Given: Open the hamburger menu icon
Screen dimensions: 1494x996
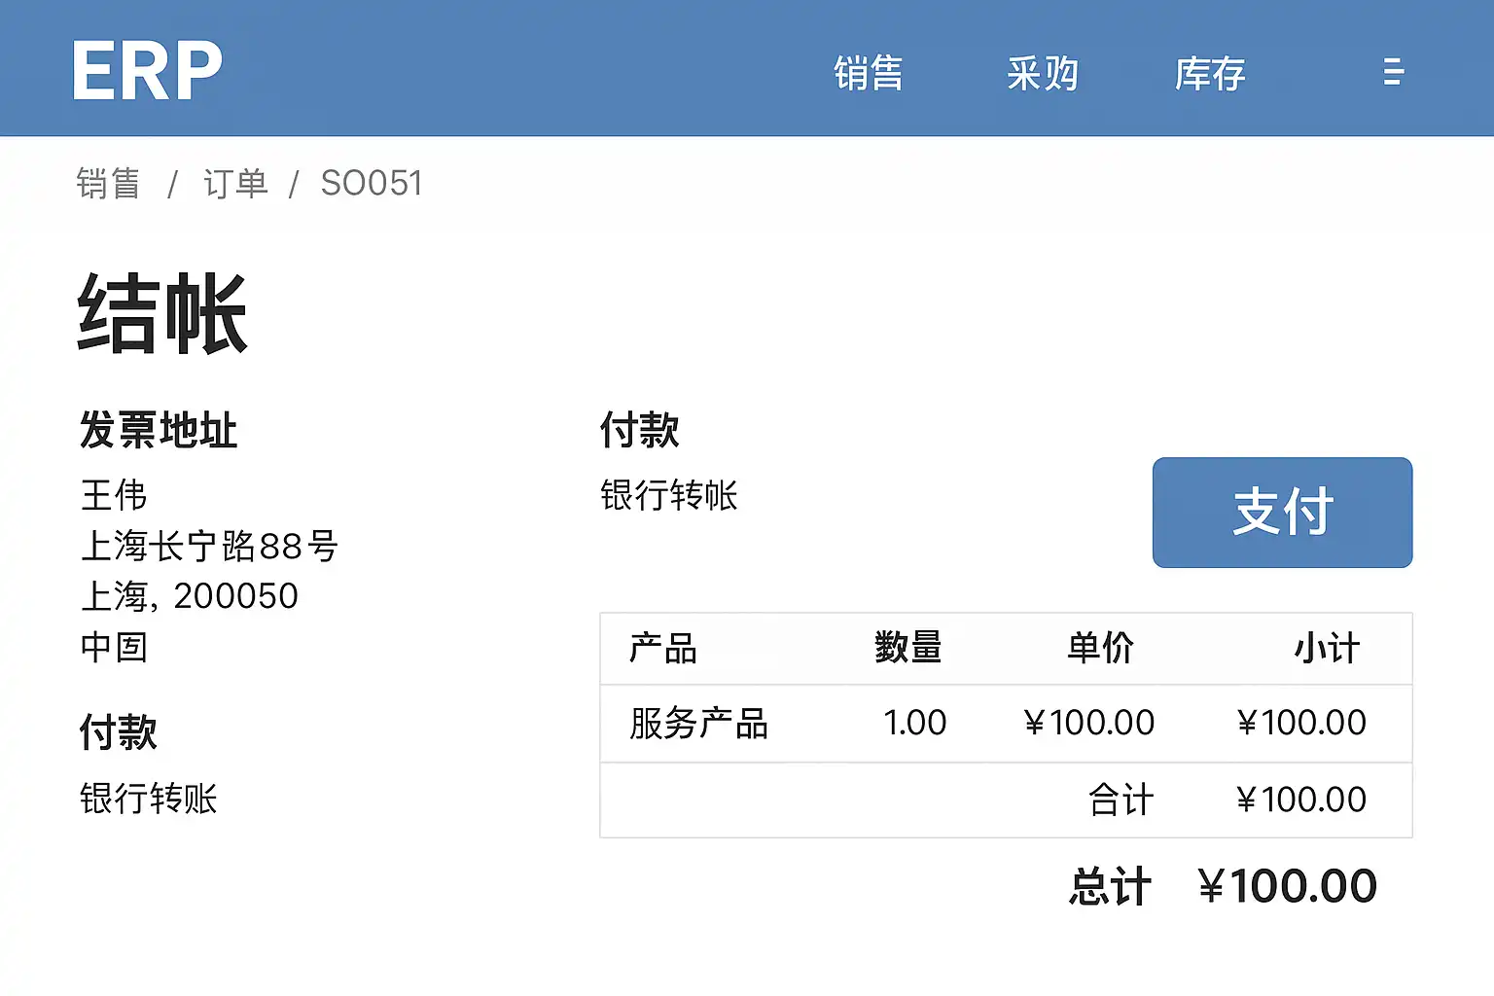Looking at the screenshot, I should 1393,72.
